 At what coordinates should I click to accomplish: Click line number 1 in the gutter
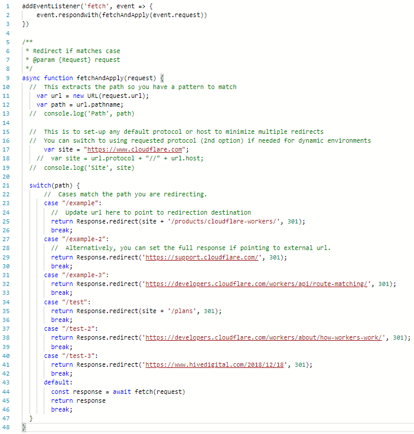pos(8,6)
